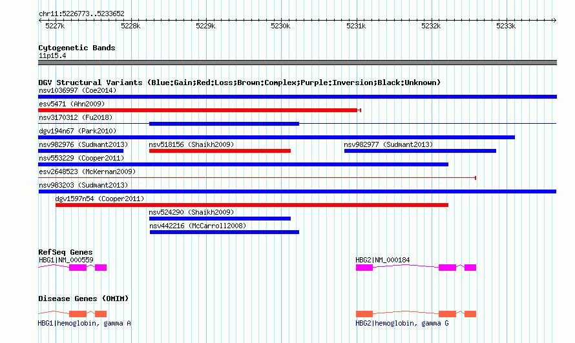Click the HBG2 OMIM first orange exon

364,314
